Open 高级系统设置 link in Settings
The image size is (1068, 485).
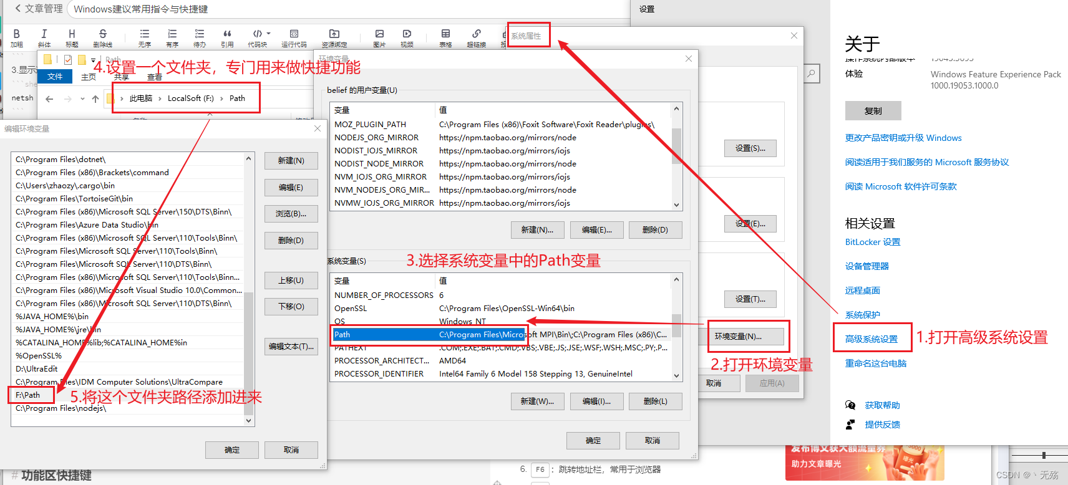(x=871, y=339)
